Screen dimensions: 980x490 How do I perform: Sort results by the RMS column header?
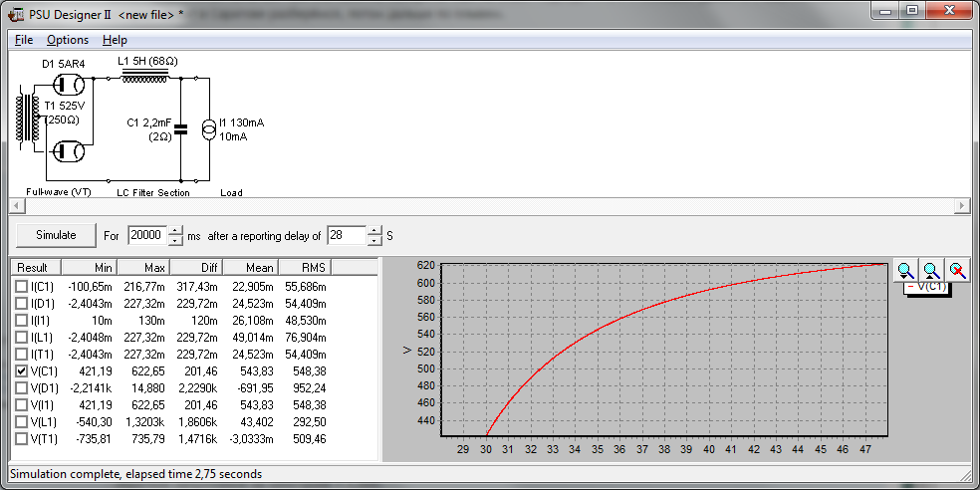tap(303, 268)
